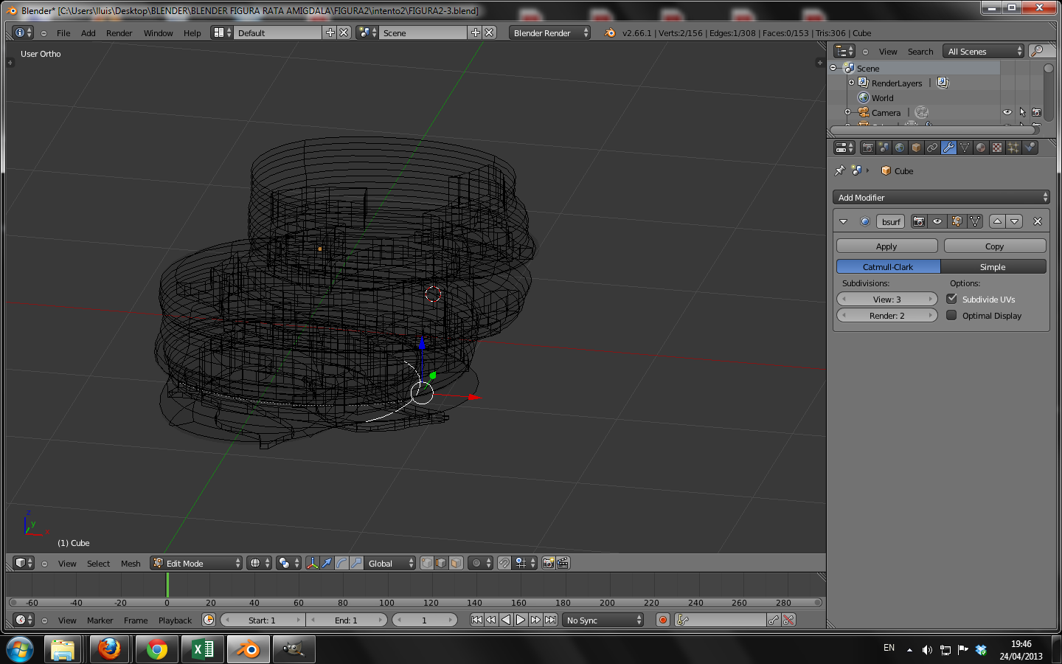1062x664 pixels.
Task: Open the Object Constraints properties tab
Action: coord(932,148)
